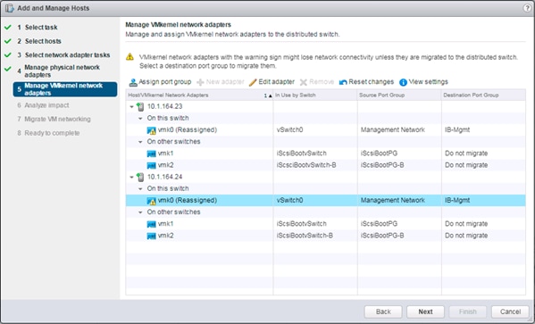Click vmk0 warning adapter icon under 10.1.164.23

[151, 130]
